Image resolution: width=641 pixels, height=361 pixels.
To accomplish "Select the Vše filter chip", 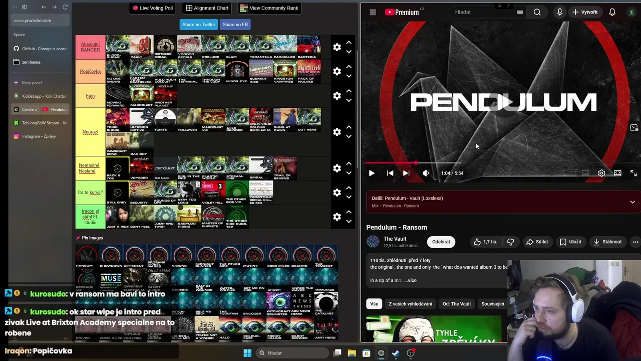I will pos(374,304).
